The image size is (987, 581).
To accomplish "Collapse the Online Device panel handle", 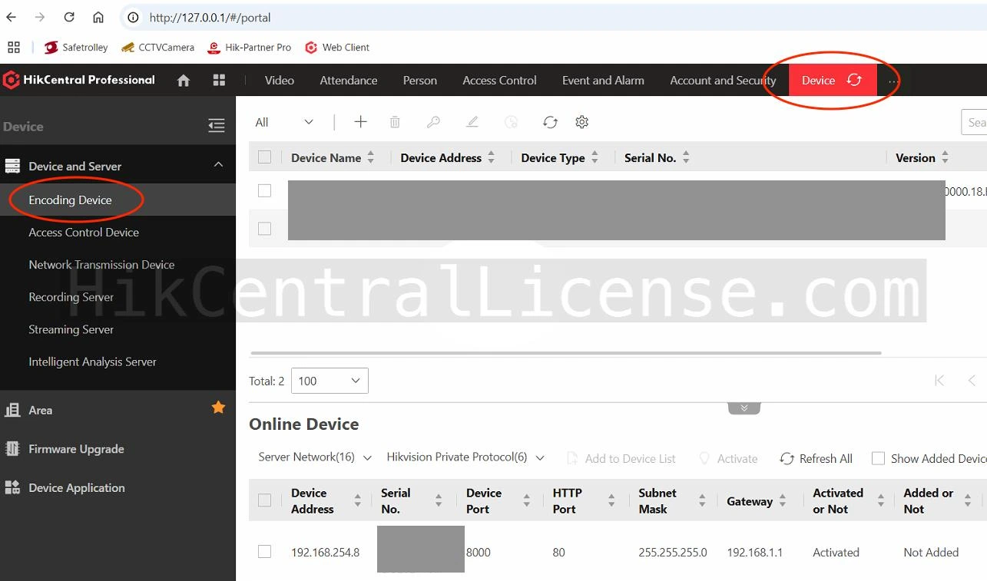I will (x=744, y=408).
